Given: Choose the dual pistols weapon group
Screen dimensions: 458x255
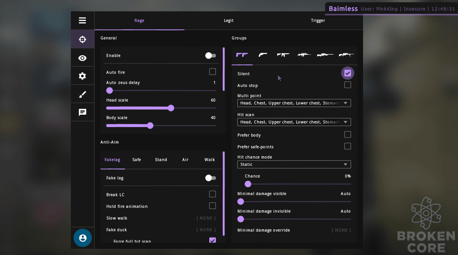Looking at the screenshot, I should (242, 55).
